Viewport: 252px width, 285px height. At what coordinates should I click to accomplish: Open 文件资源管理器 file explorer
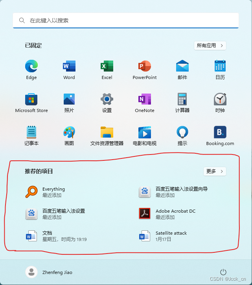pos(107,136)
